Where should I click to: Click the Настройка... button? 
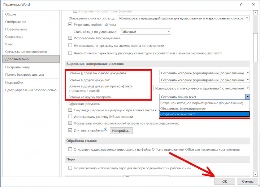click(121, 130)
